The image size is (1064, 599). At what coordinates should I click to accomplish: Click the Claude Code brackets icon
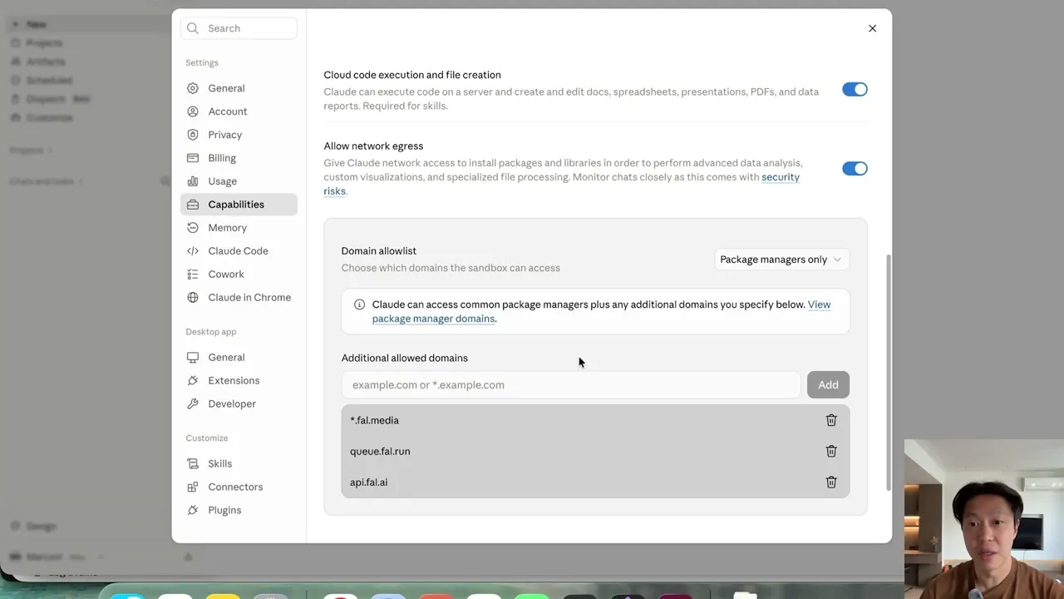coord(193,251)
